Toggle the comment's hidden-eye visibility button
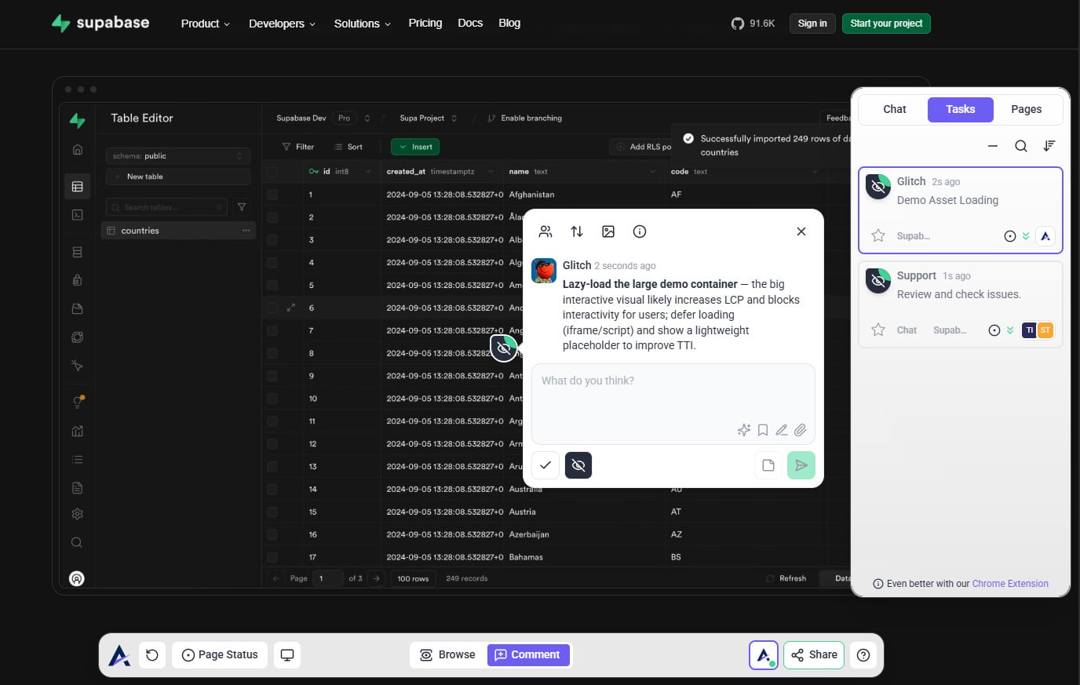This screenshot has width=1080, height=685. click(x=578, y=465)
